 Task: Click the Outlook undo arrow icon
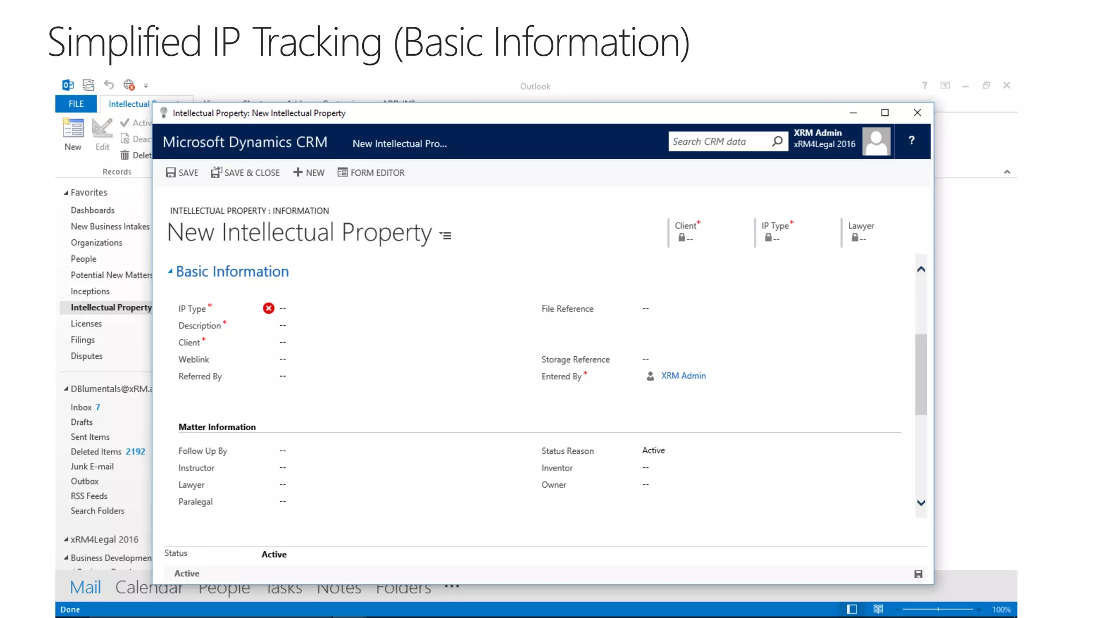coord(109,85)
